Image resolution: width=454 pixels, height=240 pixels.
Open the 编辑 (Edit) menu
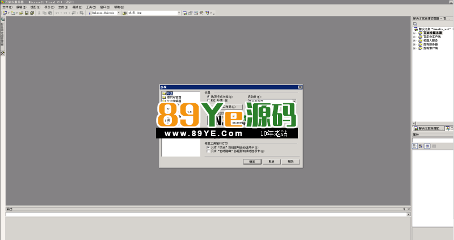click(21, 7)
